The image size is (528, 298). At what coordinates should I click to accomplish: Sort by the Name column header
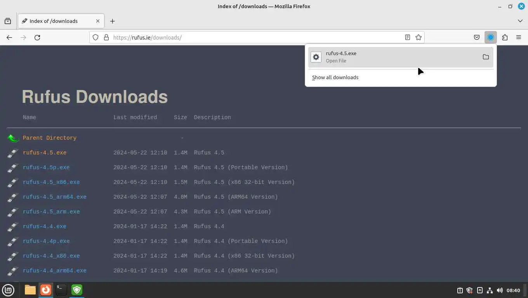30,117
